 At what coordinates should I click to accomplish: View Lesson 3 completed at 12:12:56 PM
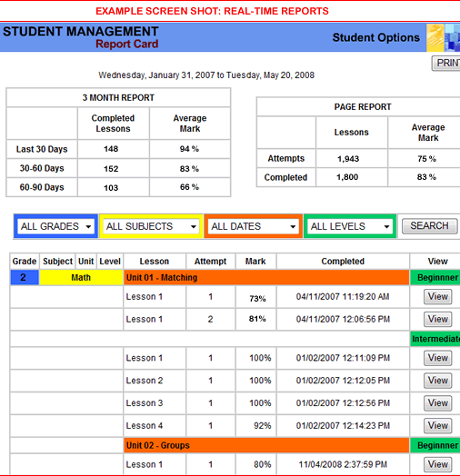(438, 403)
